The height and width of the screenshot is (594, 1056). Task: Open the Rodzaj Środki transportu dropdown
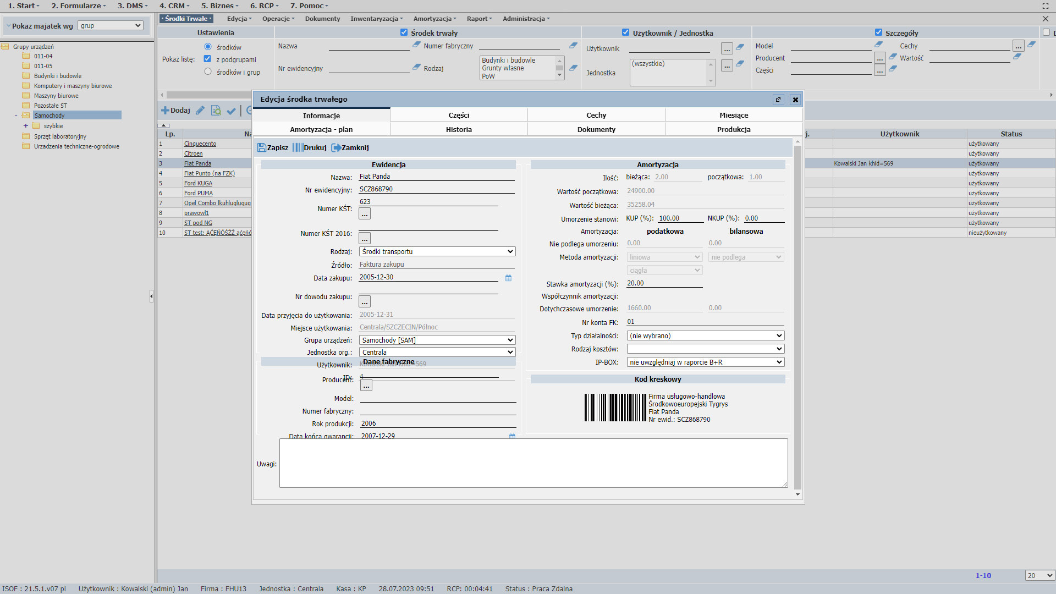437,251
